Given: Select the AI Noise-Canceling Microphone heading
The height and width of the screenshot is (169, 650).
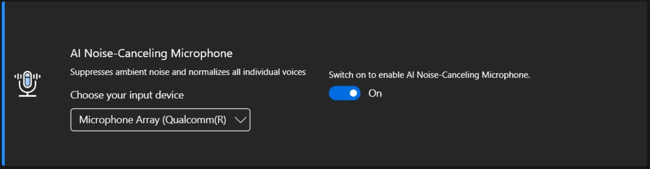Looking at the screenshot, I should point(151,53).
